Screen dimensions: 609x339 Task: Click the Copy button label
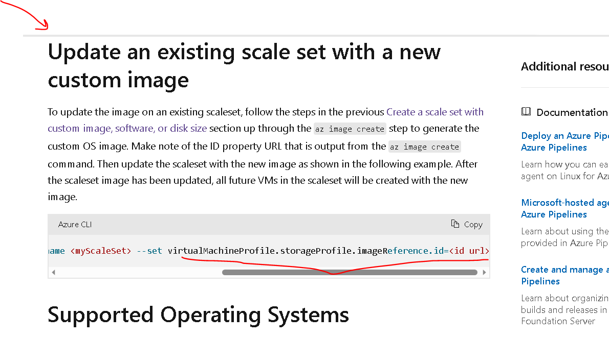(x=473, y=224)
